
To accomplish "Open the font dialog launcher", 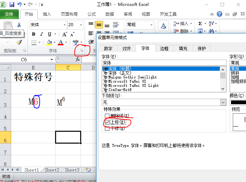I will point(82,51).
